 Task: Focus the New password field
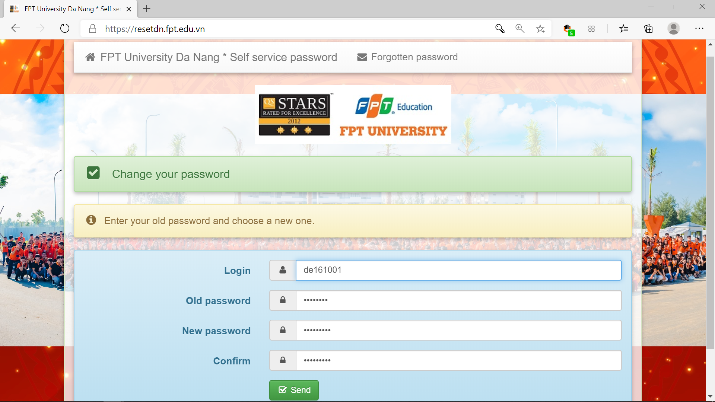coord(458,331)
